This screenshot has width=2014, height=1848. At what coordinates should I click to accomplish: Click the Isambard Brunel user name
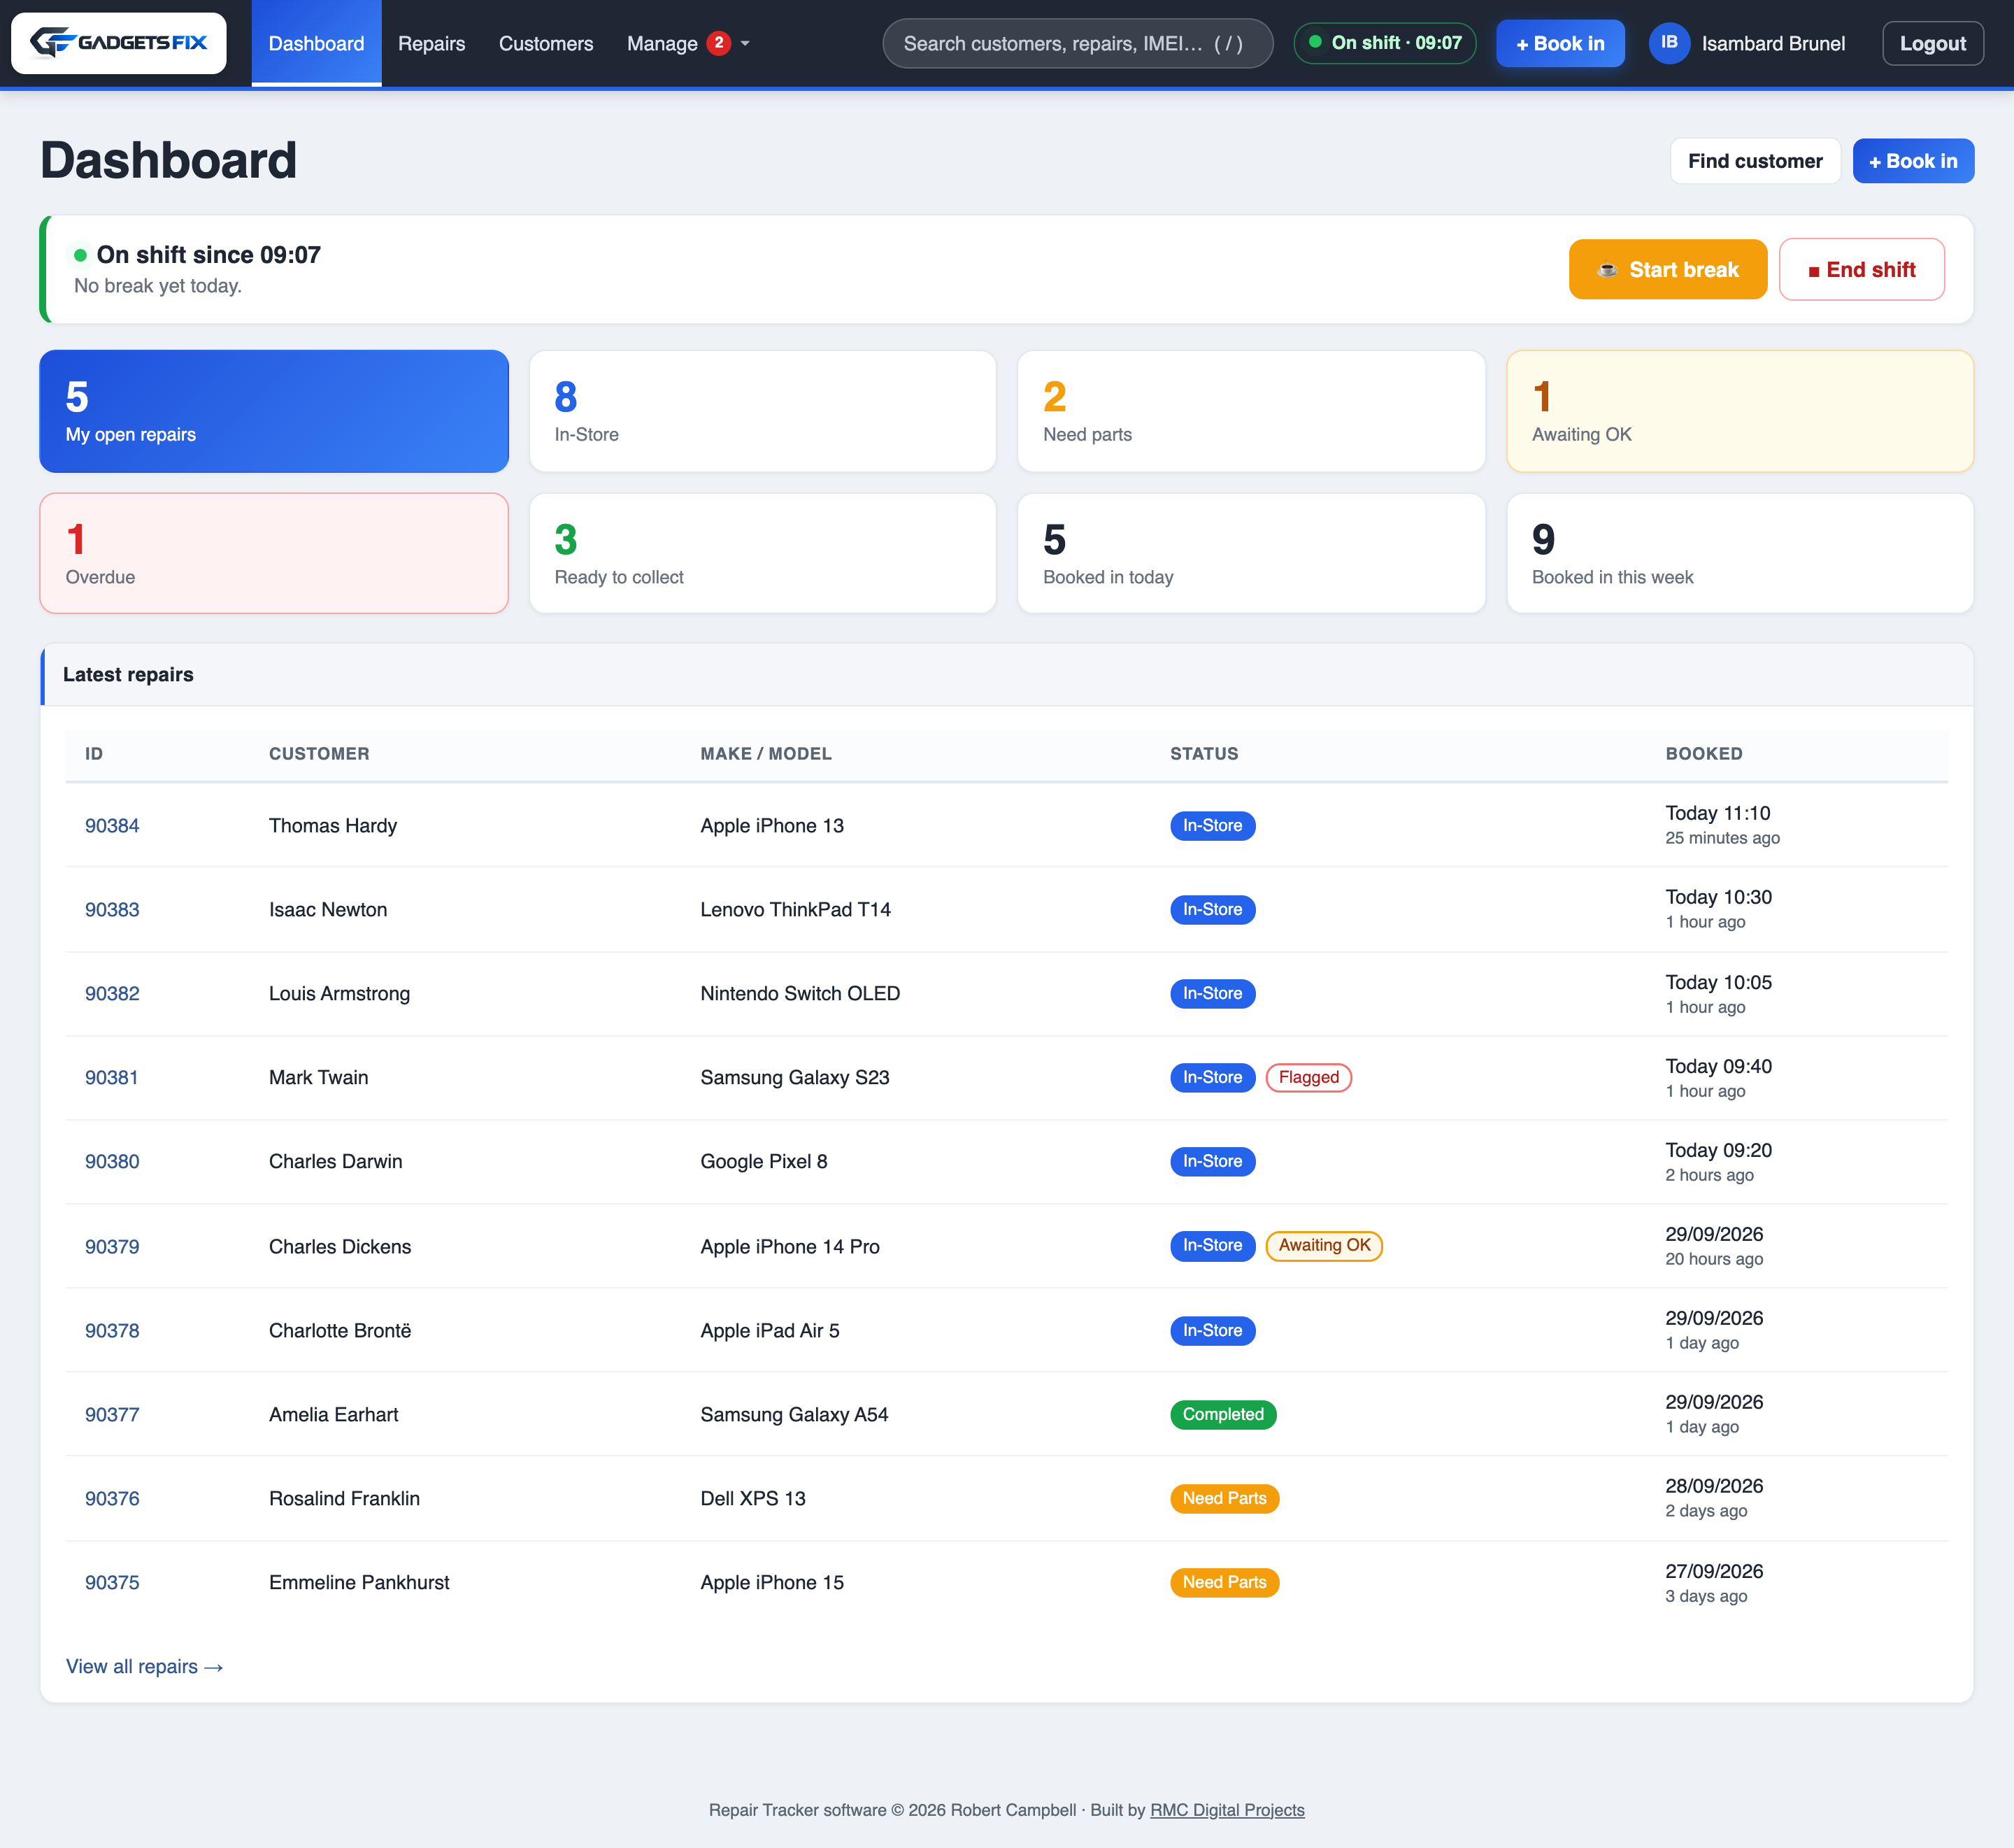(x=1772, y=43)
